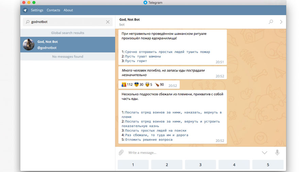Open the Contacts menu
Viewport: 306px width, 172px height.
click(53, 10)
